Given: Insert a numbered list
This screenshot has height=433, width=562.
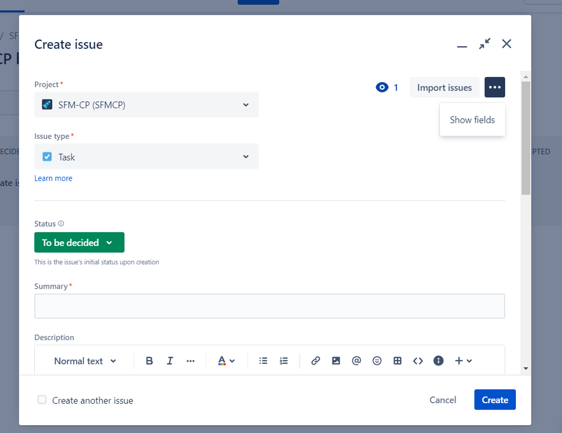Looking at the screenshot, I should tap(284, 360).
